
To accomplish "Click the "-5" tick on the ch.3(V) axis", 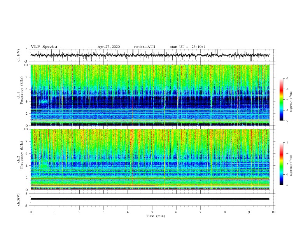I will [x=26, y=206].
